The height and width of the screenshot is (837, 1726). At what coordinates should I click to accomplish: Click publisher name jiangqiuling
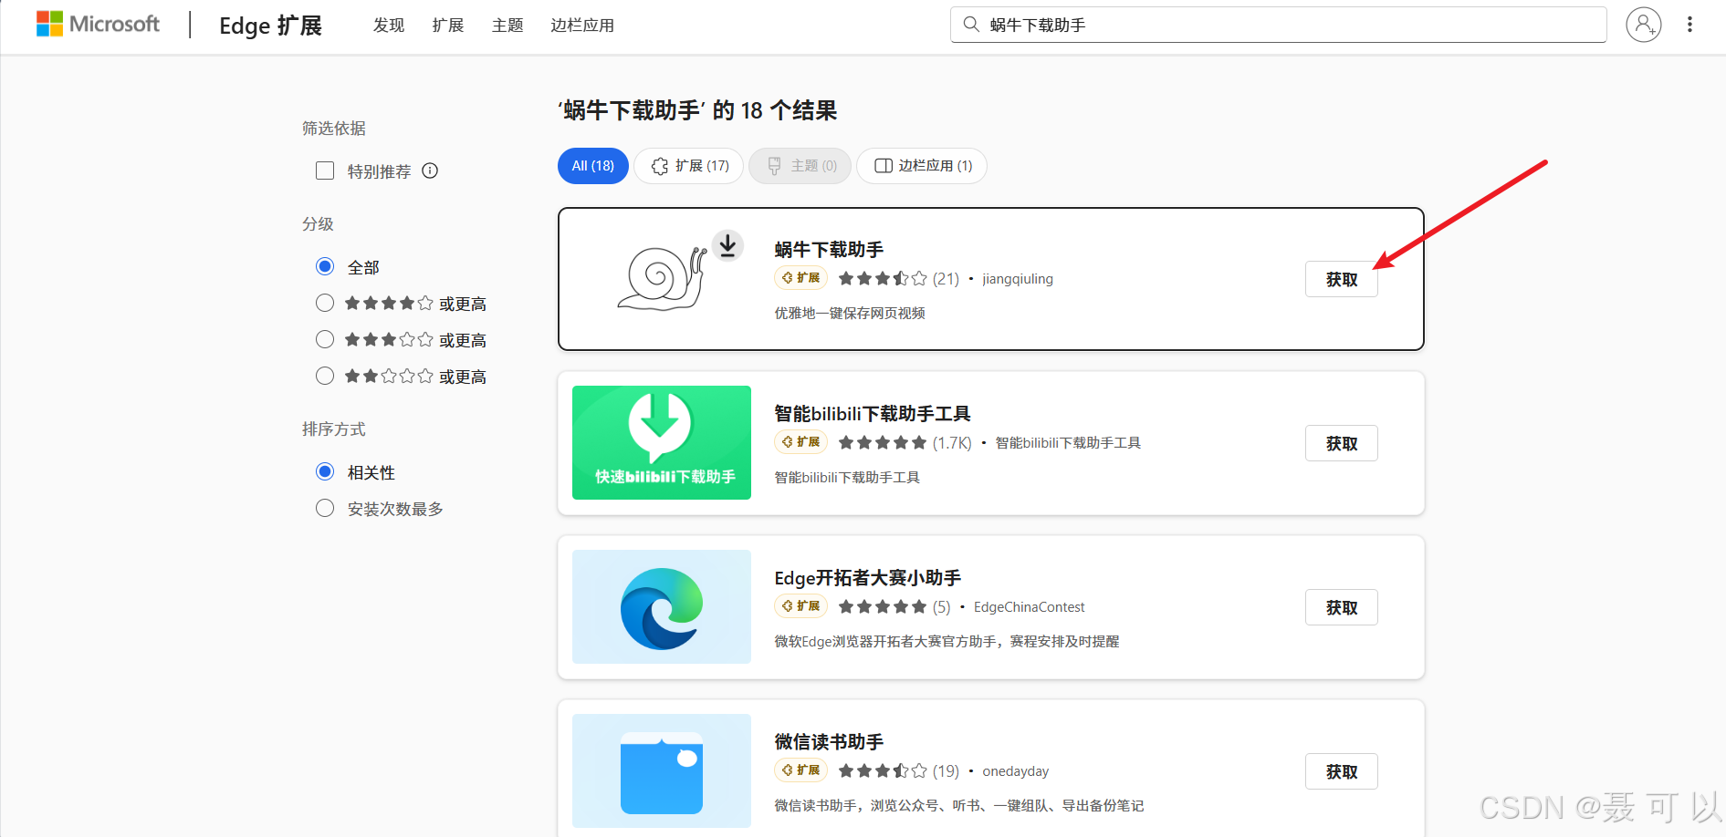coord(1018,279)
